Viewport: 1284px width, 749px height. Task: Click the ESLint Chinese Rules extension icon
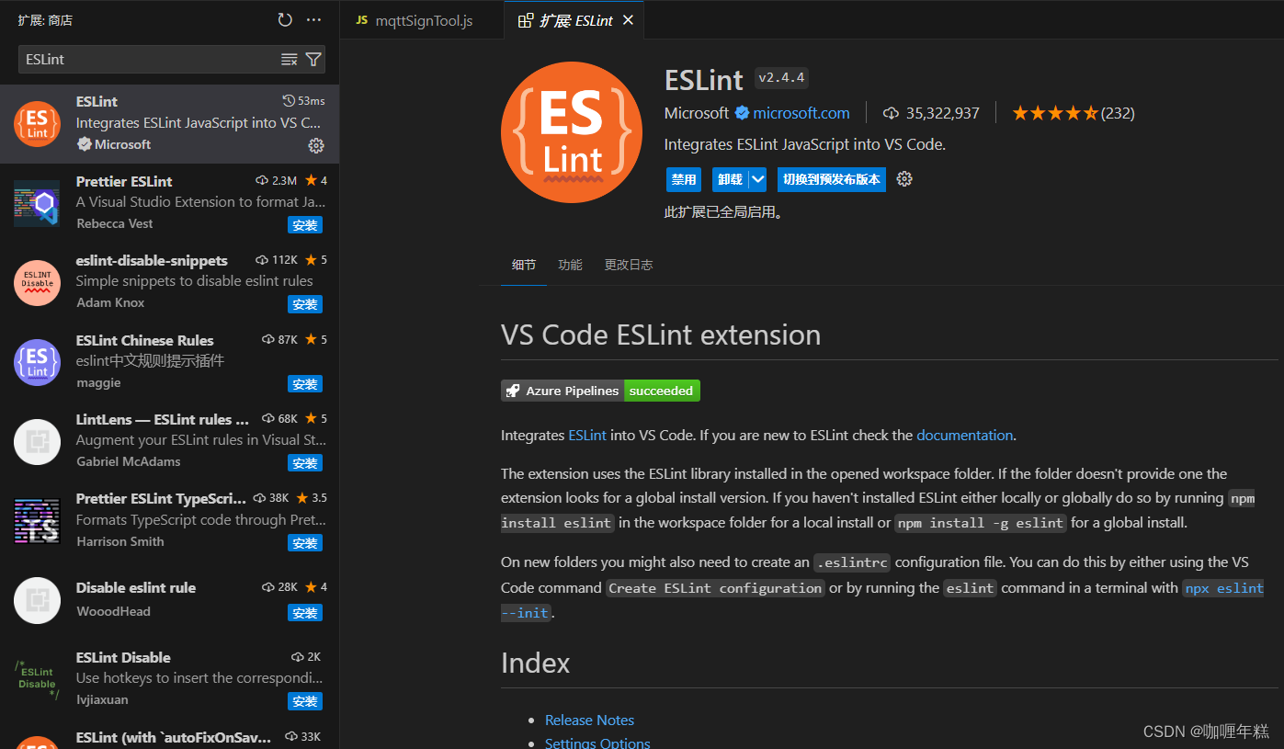[x=37, y=362]
